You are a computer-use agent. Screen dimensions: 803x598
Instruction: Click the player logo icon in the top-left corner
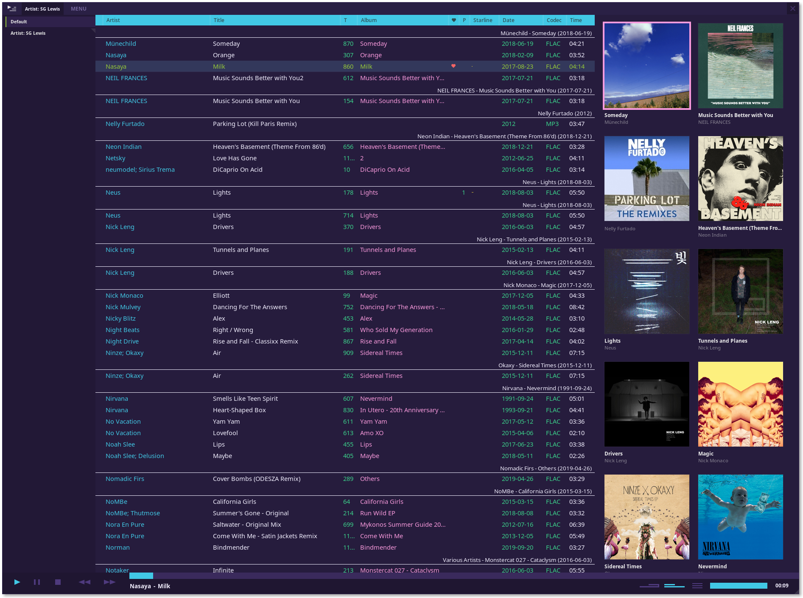tap(11, 8)
